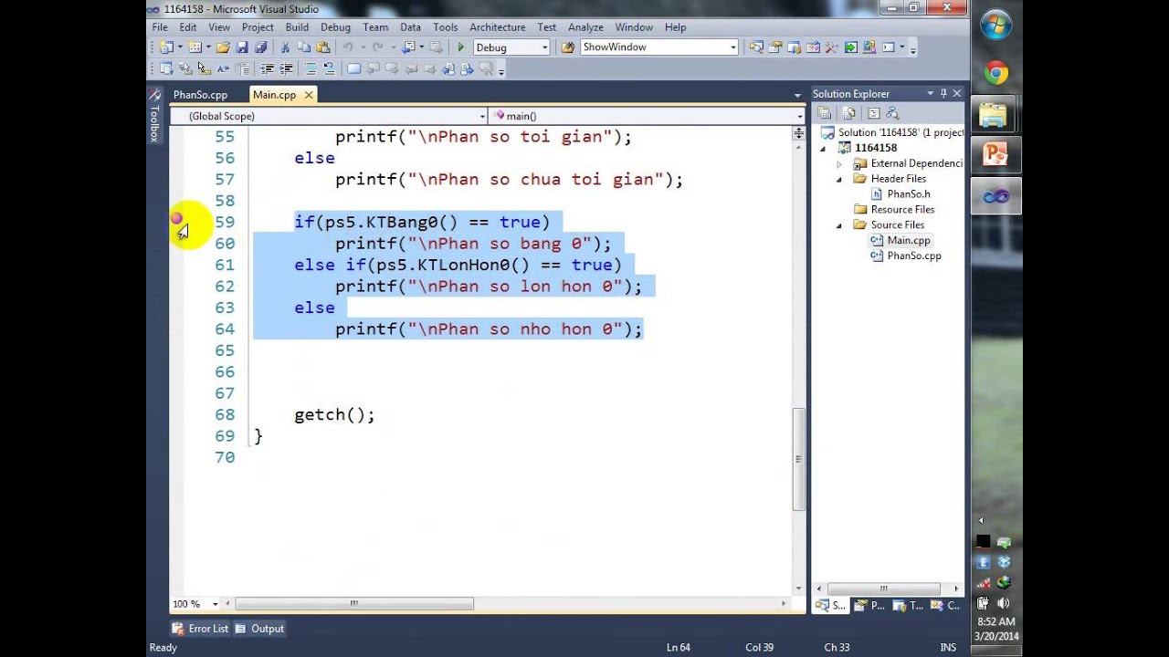
Task: Toggle bookmark with the bookmark icon
Action: click(x=353, y=68)
